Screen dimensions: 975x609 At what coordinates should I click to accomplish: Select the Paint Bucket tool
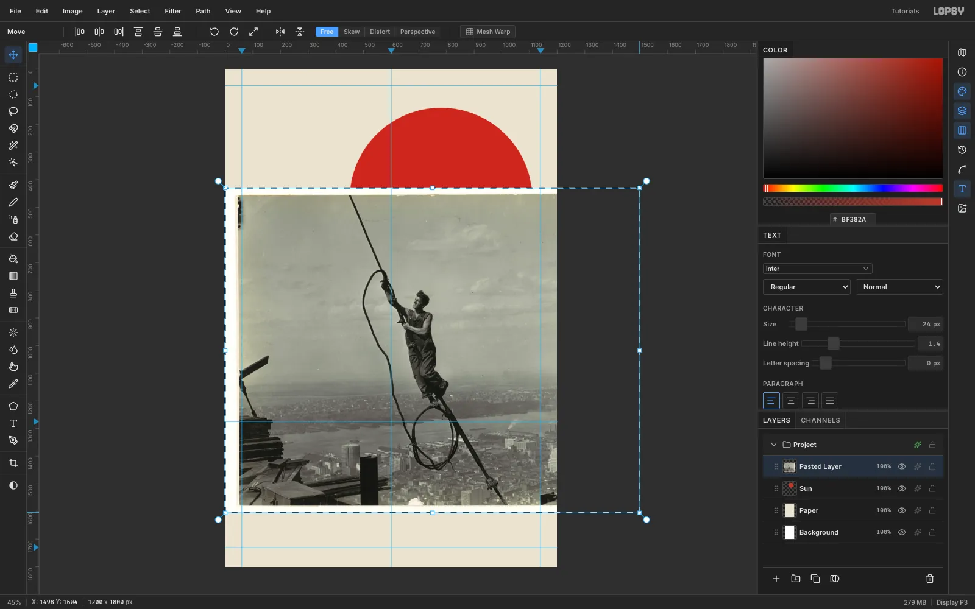(x=13, y=259)
